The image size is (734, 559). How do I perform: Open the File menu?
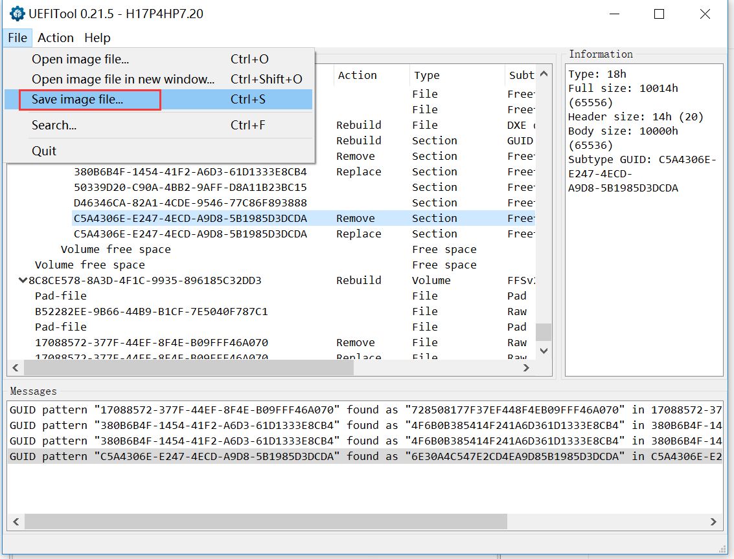pyautogui.click(x=17, y=38)
